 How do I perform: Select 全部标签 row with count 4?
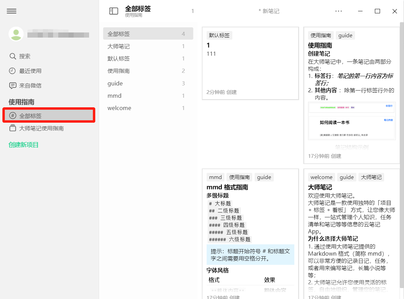(148, 33)
